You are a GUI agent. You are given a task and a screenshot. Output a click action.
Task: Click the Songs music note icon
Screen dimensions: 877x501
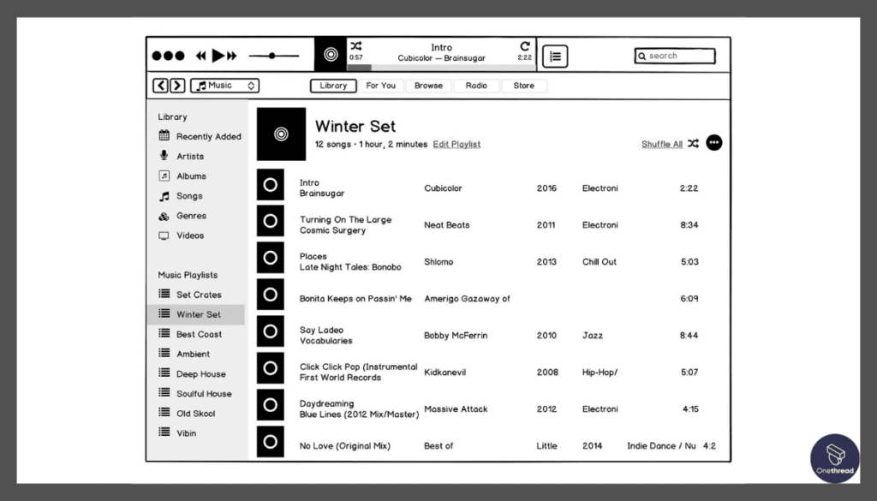coord(164,196)
